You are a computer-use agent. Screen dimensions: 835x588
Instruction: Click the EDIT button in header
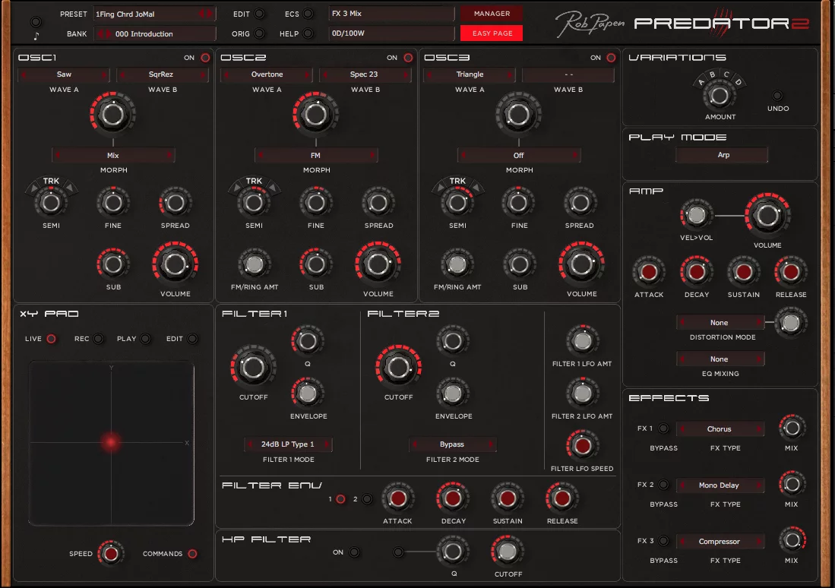point(259,14)
